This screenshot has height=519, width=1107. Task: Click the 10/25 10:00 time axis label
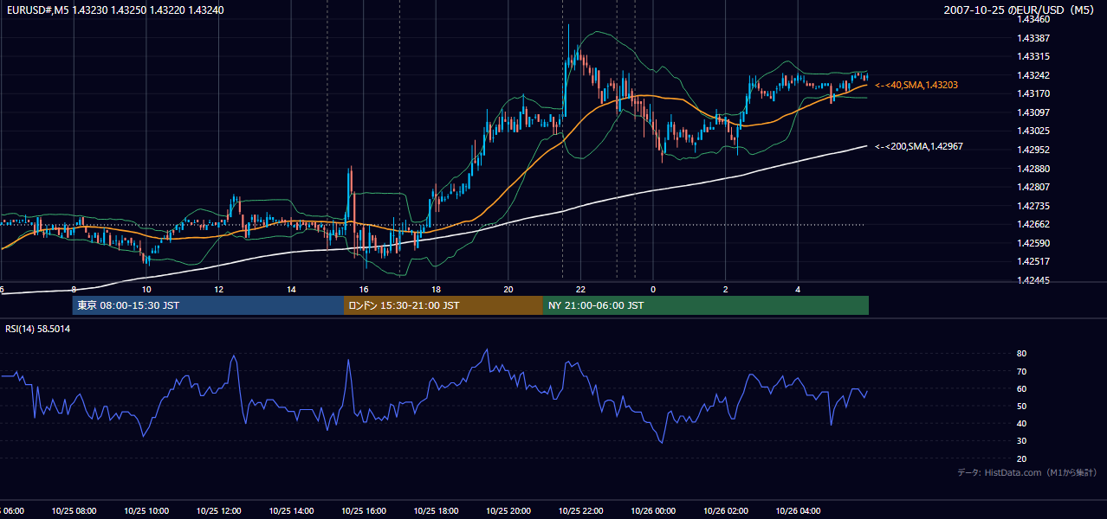tap(146, 510)
